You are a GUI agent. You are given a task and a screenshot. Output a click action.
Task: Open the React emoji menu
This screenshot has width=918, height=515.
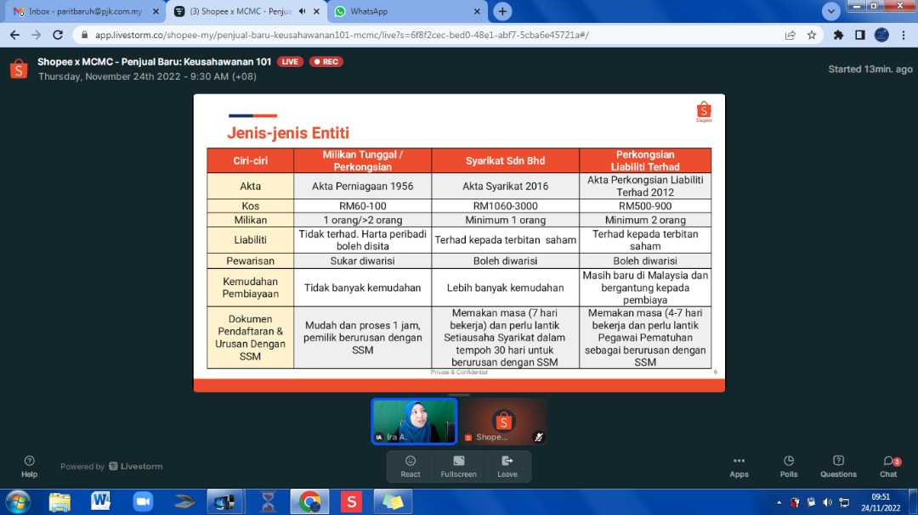[411, 466]
